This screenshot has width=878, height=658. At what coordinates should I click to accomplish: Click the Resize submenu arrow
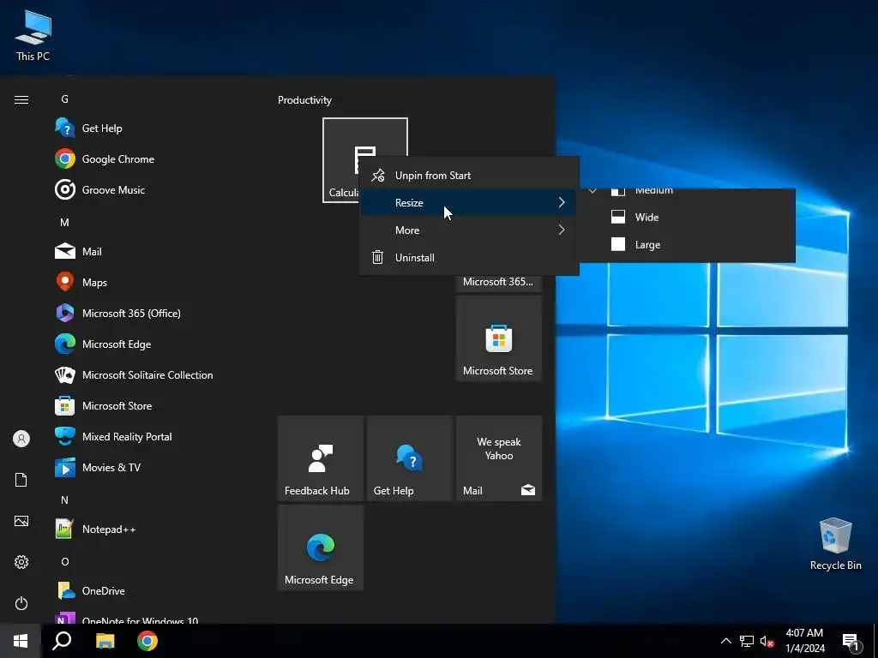(x=562, y=202)
